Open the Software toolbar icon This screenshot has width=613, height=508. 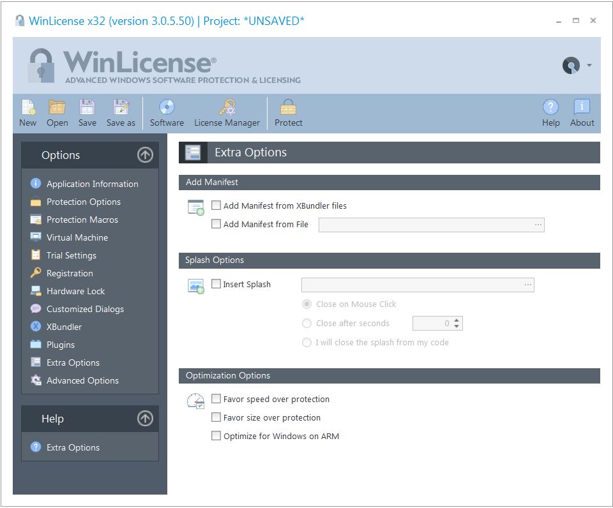coord(167,107)
